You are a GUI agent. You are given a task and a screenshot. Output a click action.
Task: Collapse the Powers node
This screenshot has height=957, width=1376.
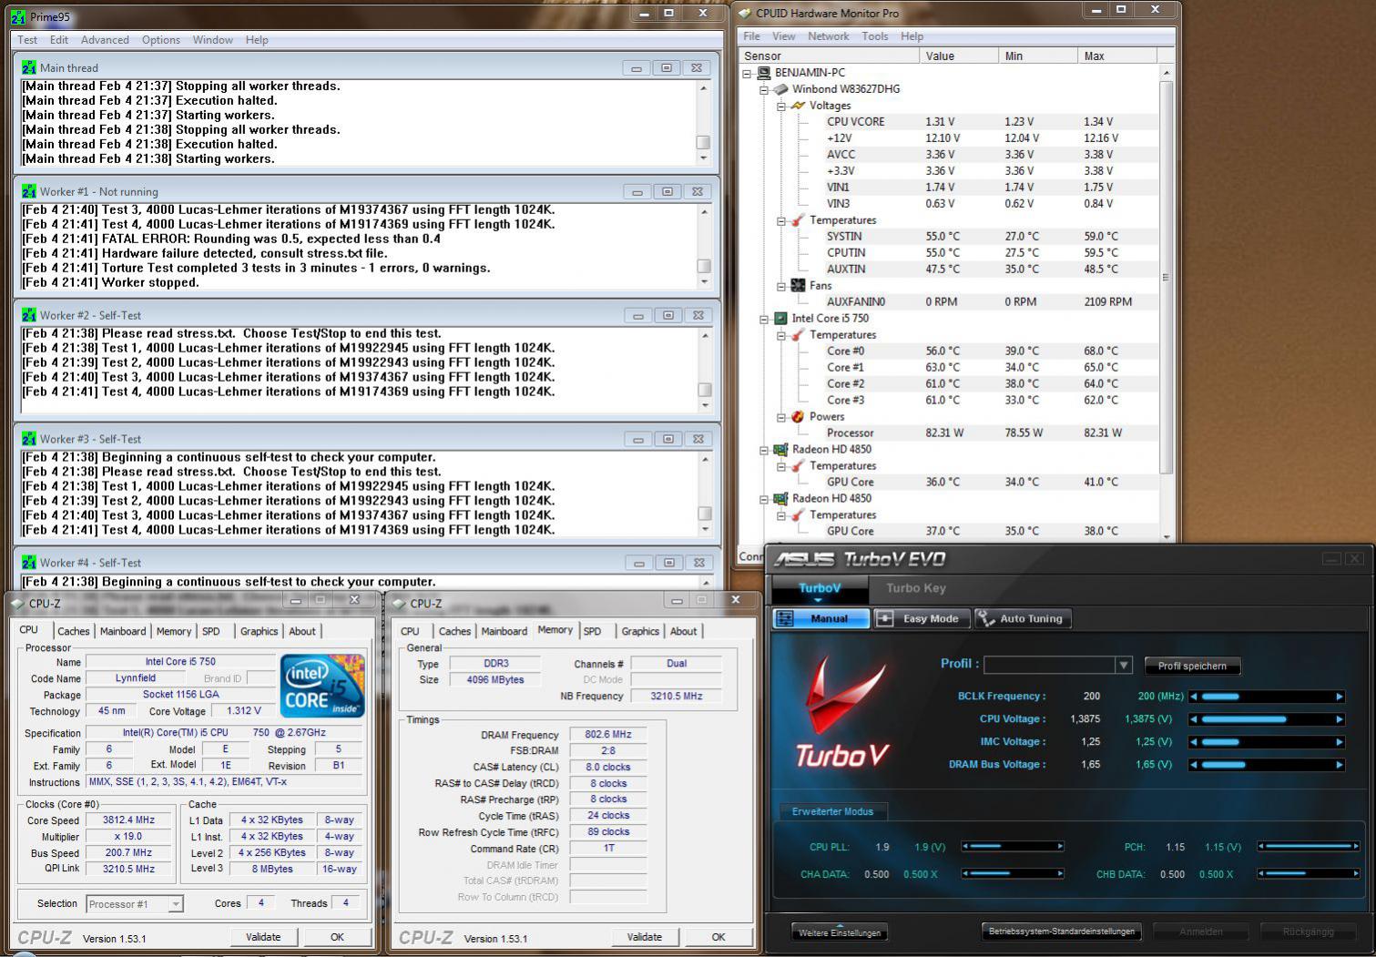(x=781, y=417)
